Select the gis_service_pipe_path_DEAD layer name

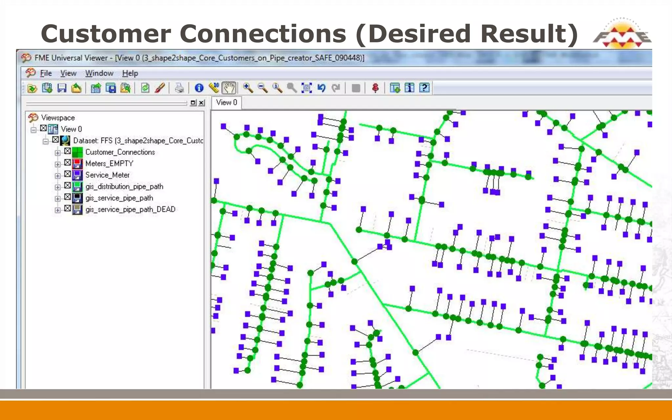[x=130, y=209]
